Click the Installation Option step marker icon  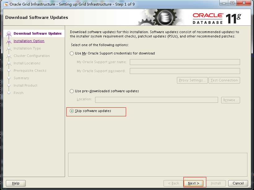[x=9, y=41]
